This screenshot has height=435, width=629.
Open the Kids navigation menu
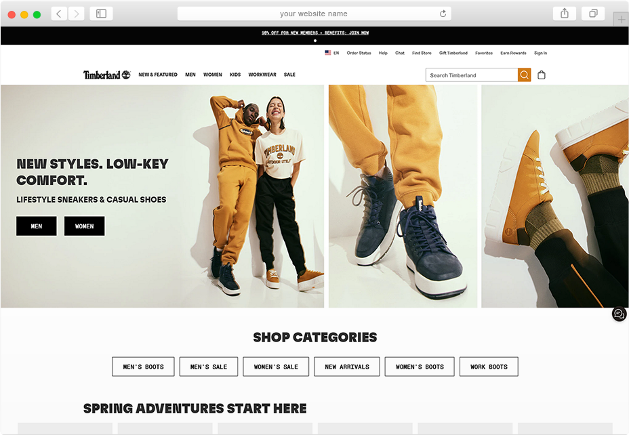click(x=235, y=75)
